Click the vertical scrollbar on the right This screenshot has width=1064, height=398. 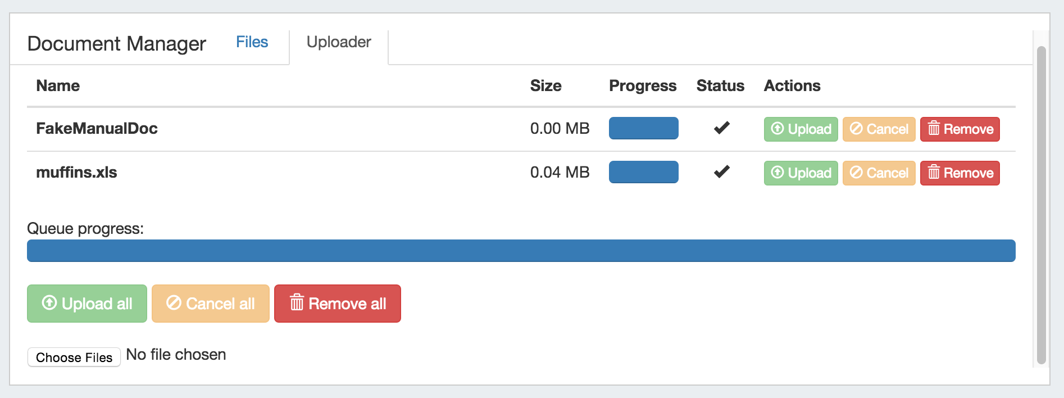click(1041, 205)
